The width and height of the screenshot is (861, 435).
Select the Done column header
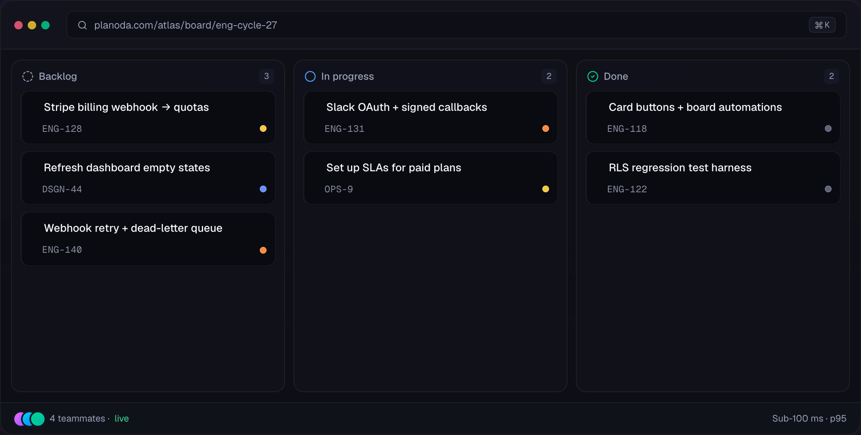click(713, 76)
